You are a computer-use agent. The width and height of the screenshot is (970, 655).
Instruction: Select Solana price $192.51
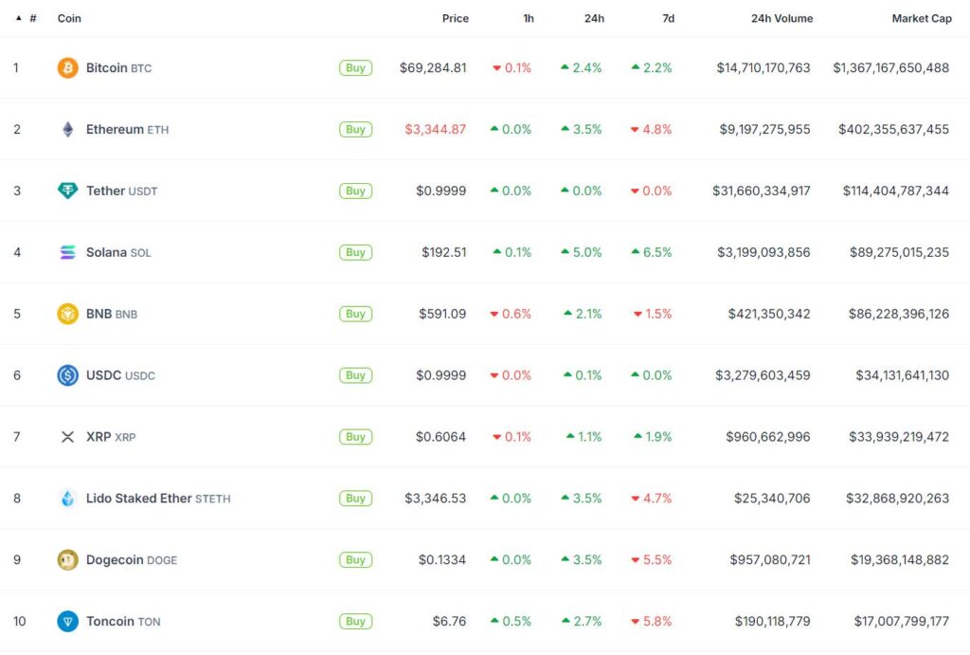443,252
